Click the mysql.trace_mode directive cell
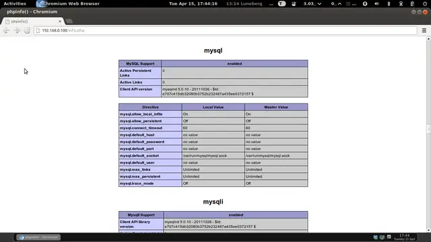 pos(150,184)
